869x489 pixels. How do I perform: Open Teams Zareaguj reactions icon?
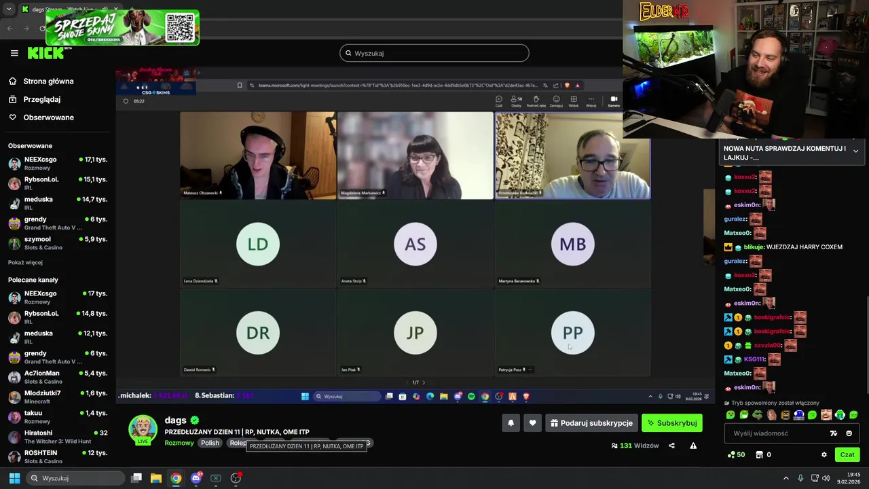(556, 101)
